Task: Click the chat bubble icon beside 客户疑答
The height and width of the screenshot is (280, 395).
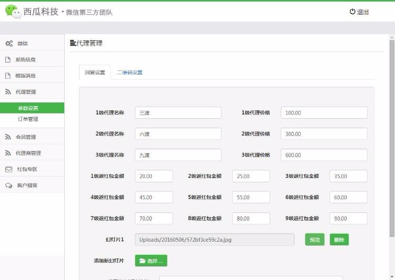Action: 9,185
